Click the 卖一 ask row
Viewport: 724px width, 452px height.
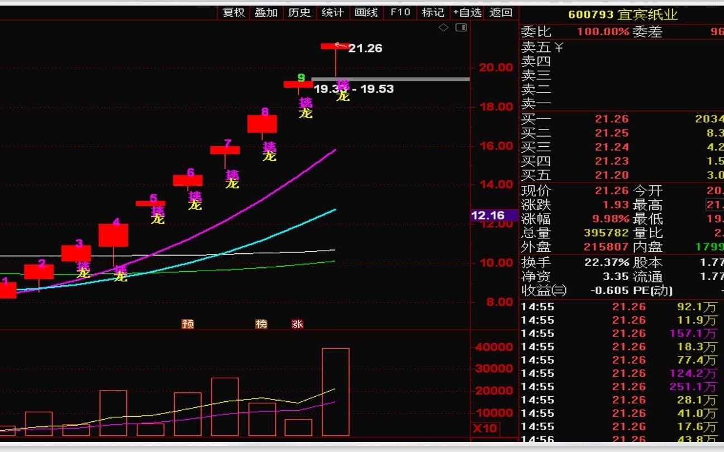pyautogui.click(x=622, y=103)
